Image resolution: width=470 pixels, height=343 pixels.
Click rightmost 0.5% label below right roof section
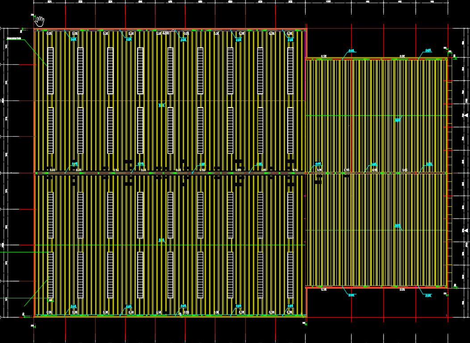pyautogui.click(x=402, y=289)
